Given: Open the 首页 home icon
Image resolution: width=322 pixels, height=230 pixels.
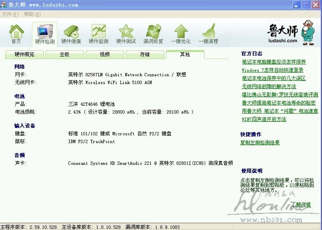Looking at the screenshot, I should point(16,34).
